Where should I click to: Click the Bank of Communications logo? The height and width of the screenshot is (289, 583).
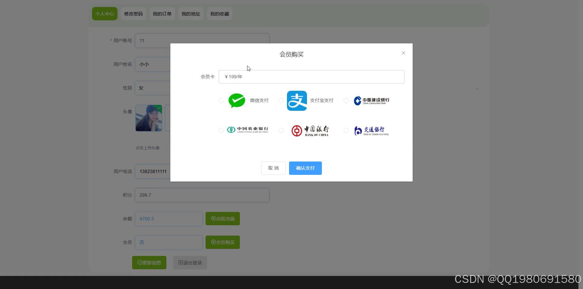click(371, 130)
